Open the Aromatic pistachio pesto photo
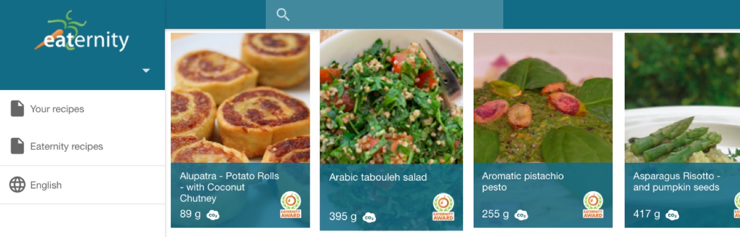The height and width of the screenshot is (237, 740). 543,97
